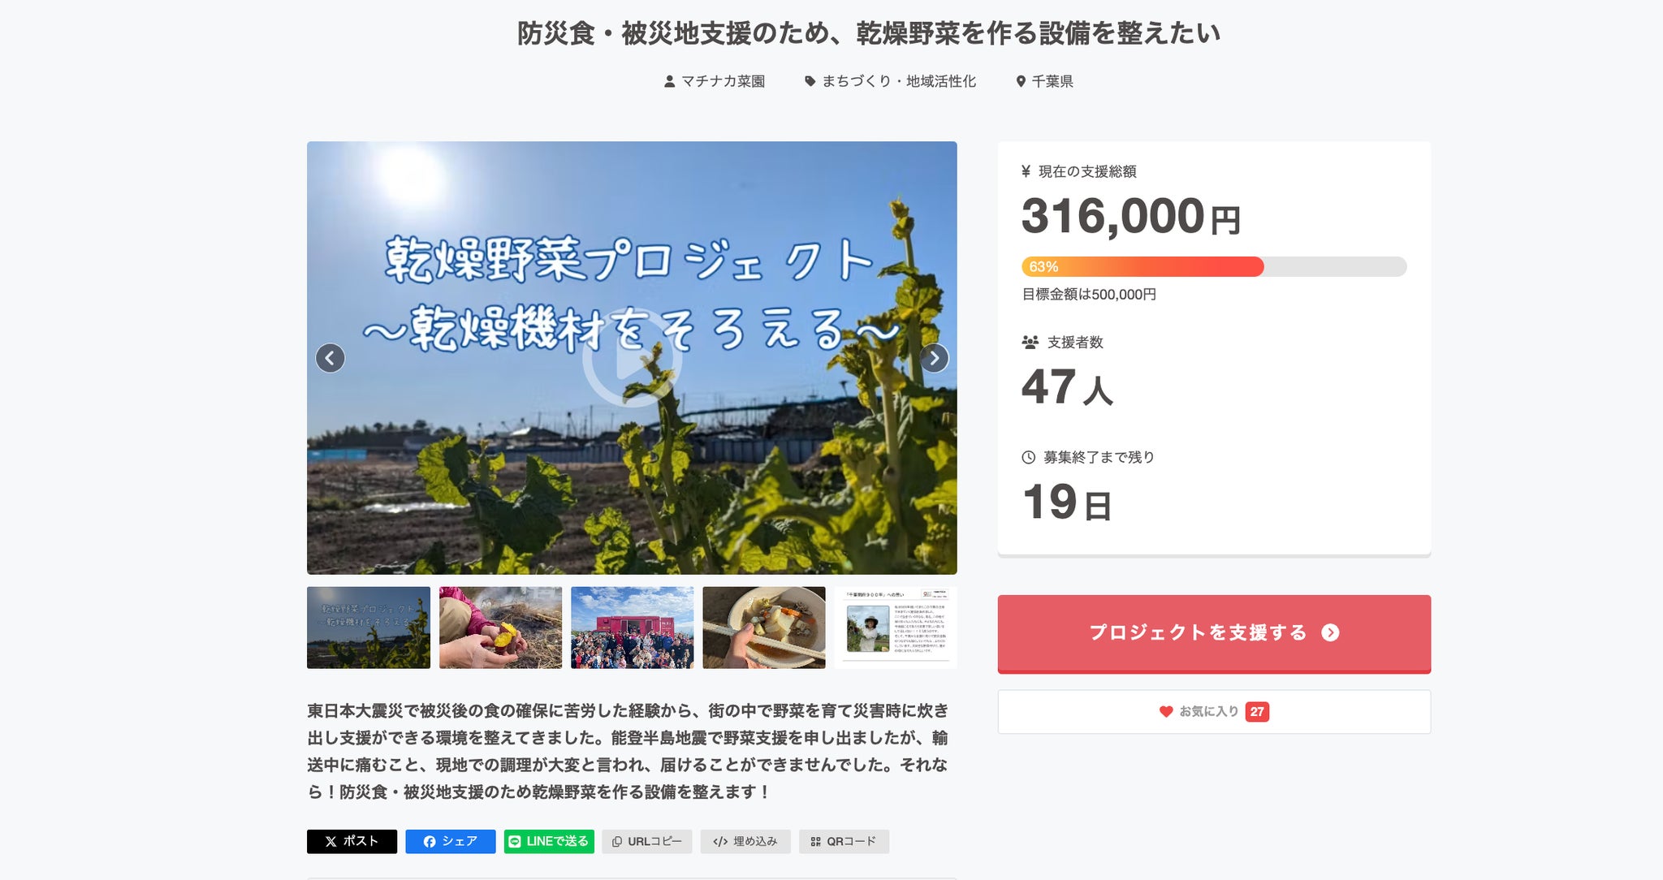Select the text document thumbnail
Image resolution: width=1663 pixels, height=880 pixels.
pyautogui.click(x=896, y=628)
